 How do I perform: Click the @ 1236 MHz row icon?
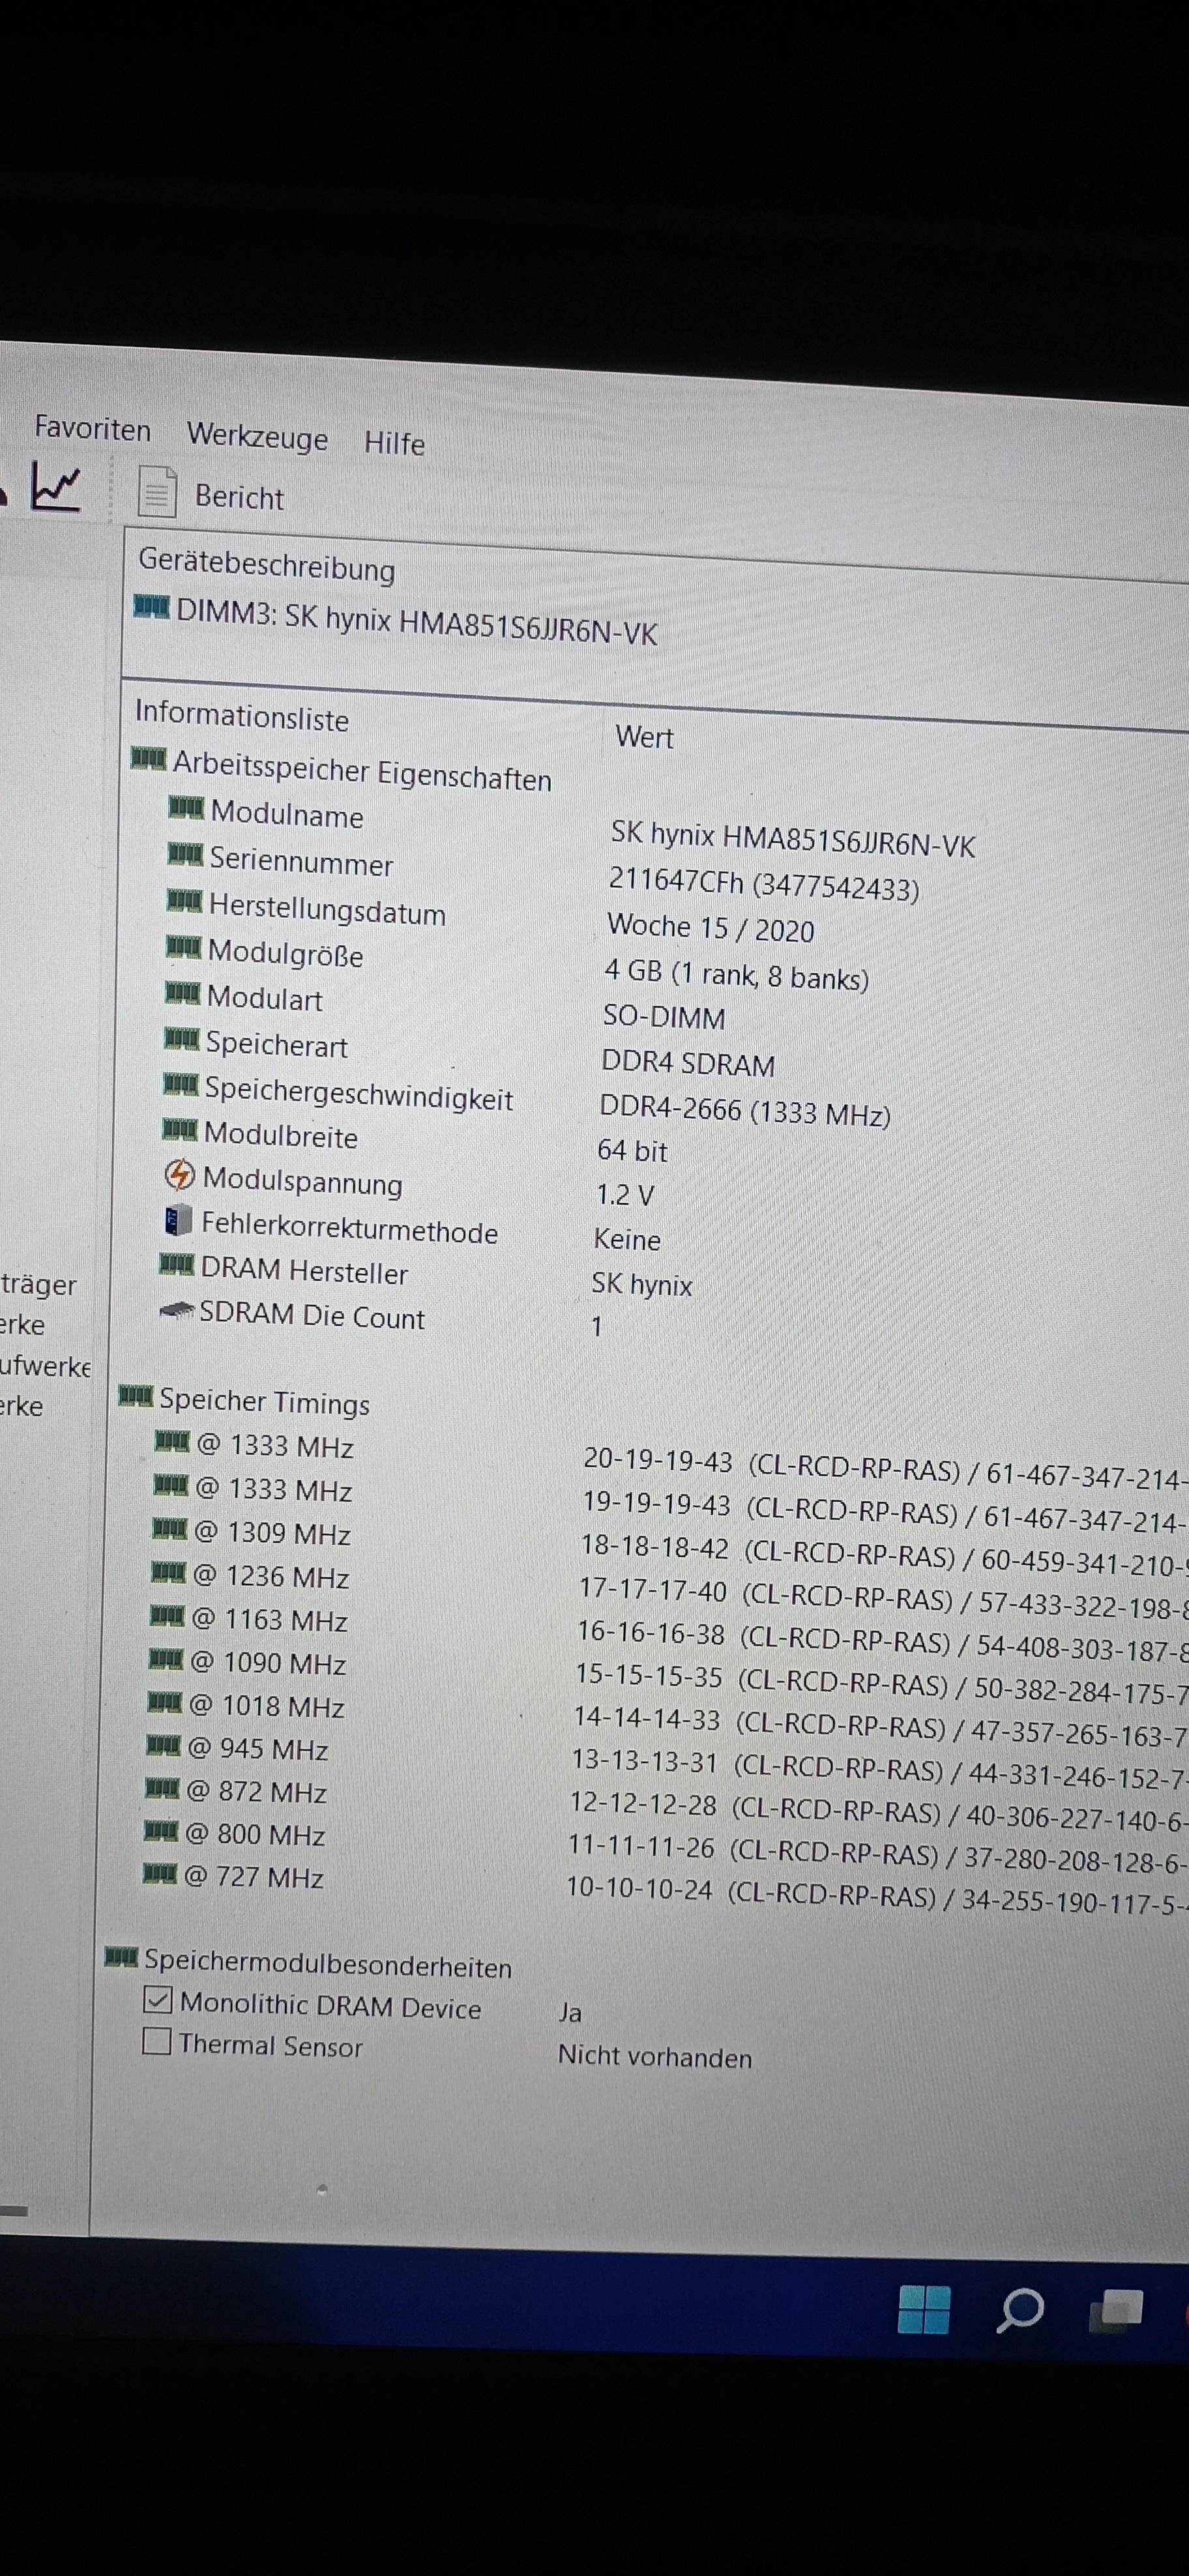(x=168, y=1573)
